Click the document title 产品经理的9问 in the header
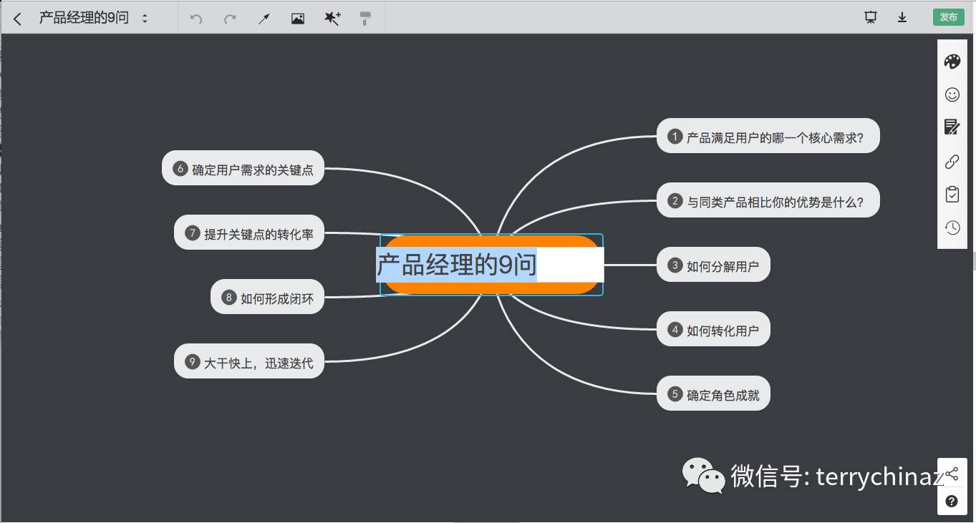 click(84, 18)
